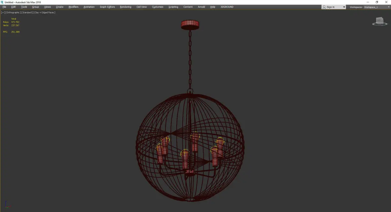Screen dimensions: 391x212
Task: Open the Modifiers menu
Action: [x=74, y=7]
